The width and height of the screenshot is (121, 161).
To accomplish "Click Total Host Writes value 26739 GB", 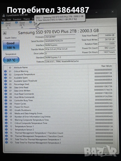I will [107, 39].
